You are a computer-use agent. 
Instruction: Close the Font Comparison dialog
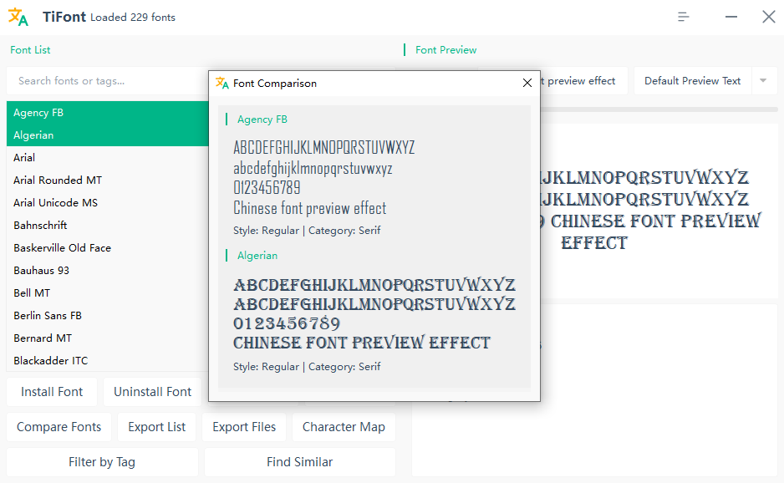click(x=527, y=84)
